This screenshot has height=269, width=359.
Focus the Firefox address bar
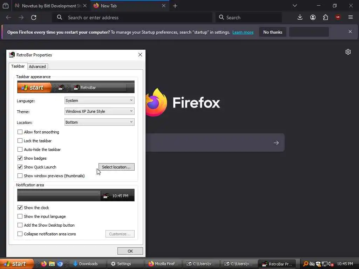pos(132,18)
